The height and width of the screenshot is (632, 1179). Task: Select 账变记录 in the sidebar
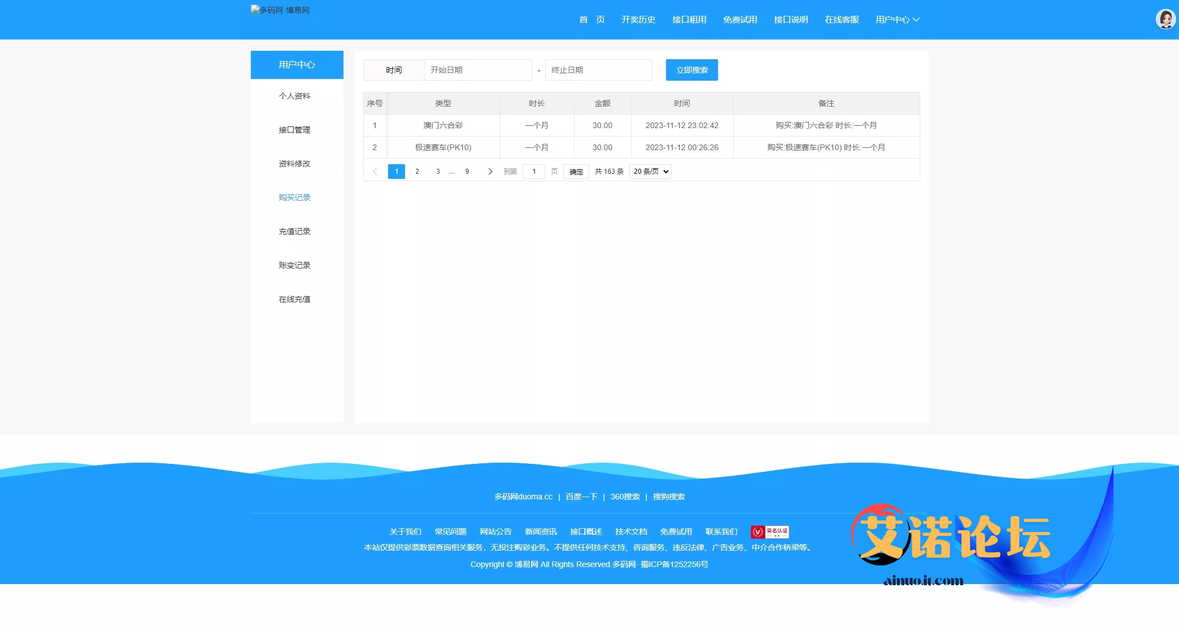[x=294, y=265]
